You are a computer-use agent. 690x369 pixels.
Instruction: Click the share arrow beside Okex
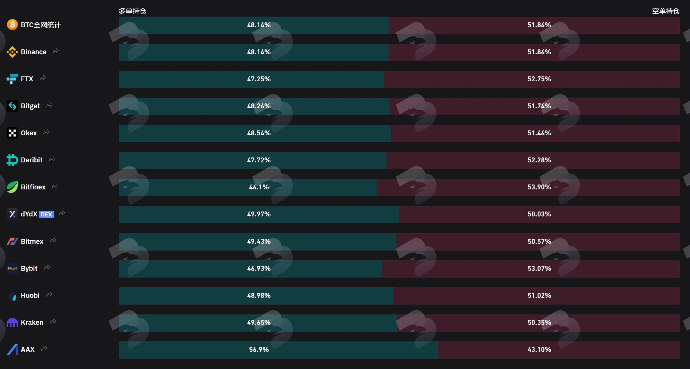point(46,132)
